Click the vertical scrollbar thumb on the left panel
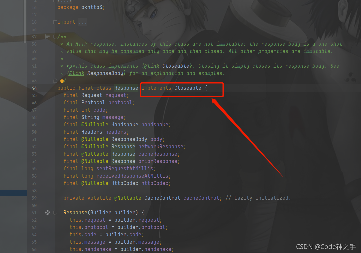 (x=25, y=21)
